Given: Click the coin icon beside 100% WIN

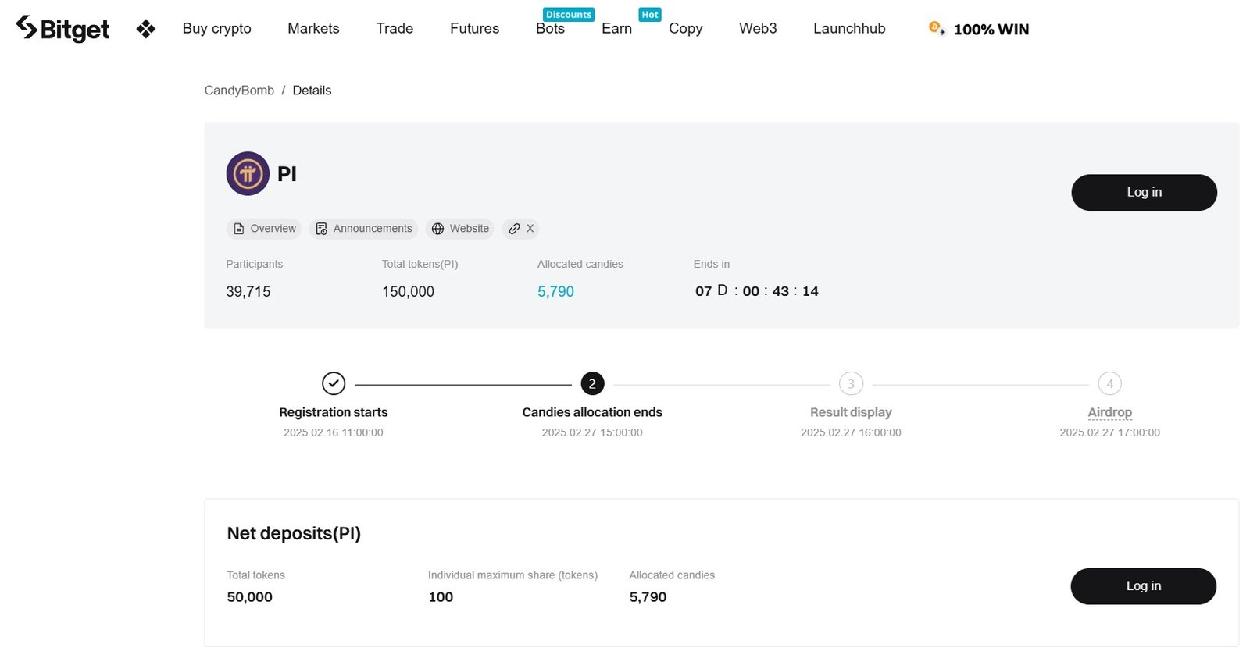Looking at the screenshot, I should point(937,28).
